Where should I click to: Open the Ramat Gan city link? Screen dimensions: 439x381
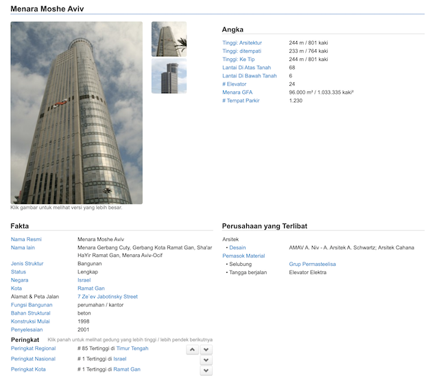91,288
